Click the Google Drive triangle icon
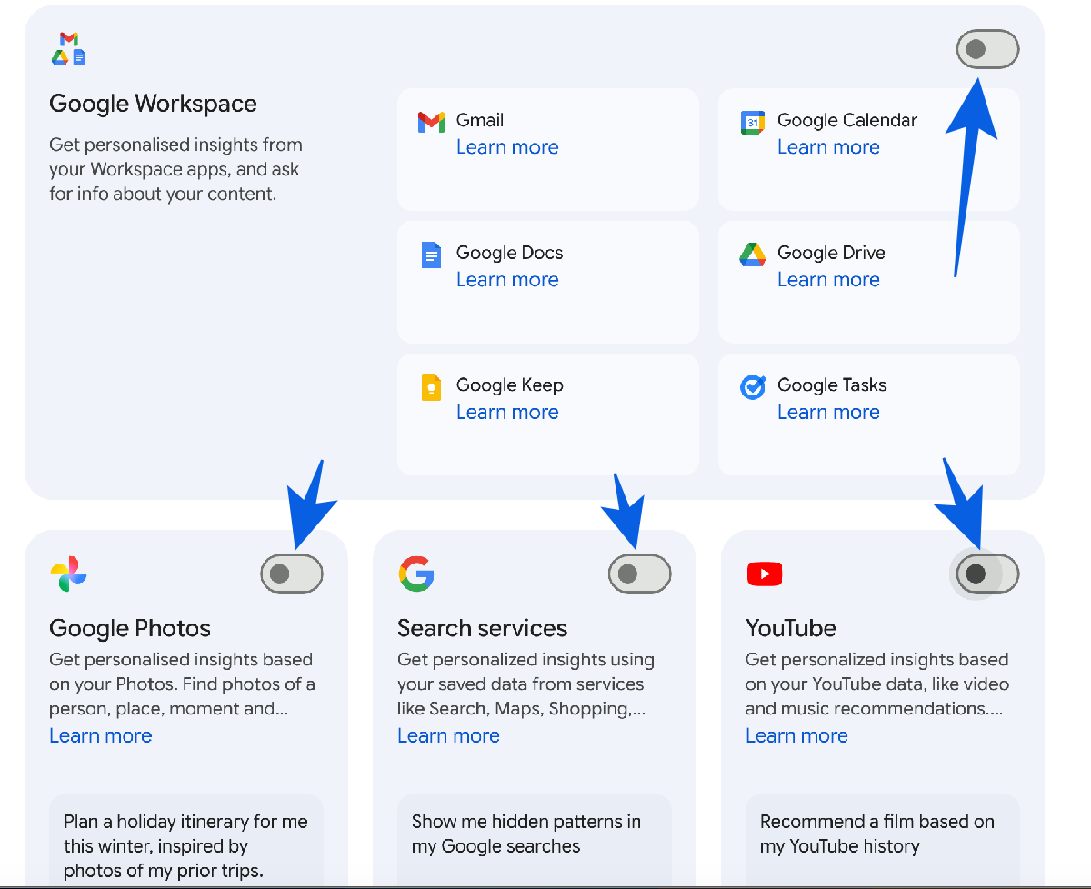1091x889 pixels. click(x=752, y=255)
